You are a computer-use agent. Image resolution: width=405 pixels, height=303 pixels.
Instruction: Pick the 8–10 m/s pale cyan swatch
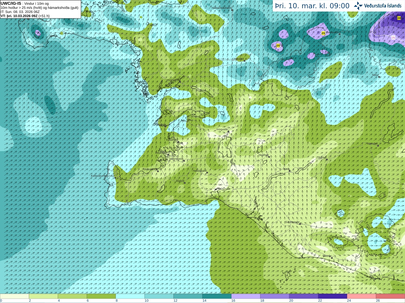130,296
